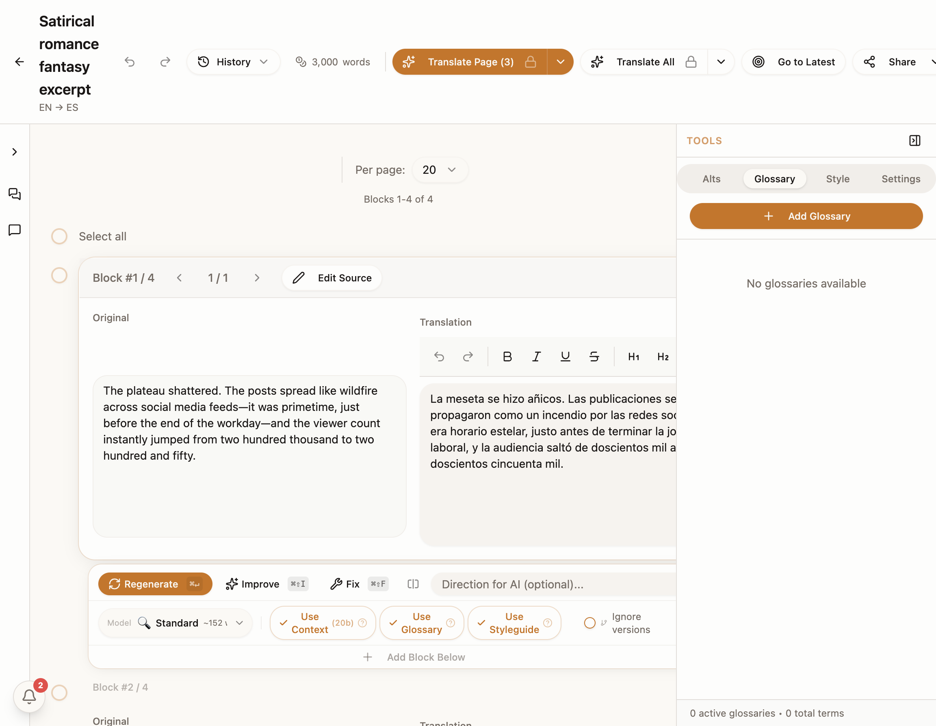Undo last action in the top toolbar
This screenshot has width=936, height=726.
pos(130,62)
